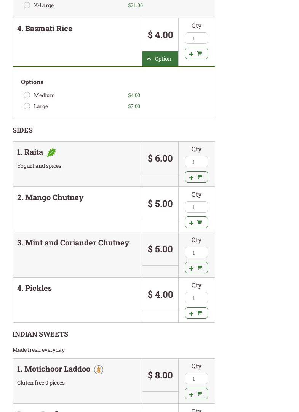Click the gluten free icon beside Motichoor Laddoo

(99, 370)
